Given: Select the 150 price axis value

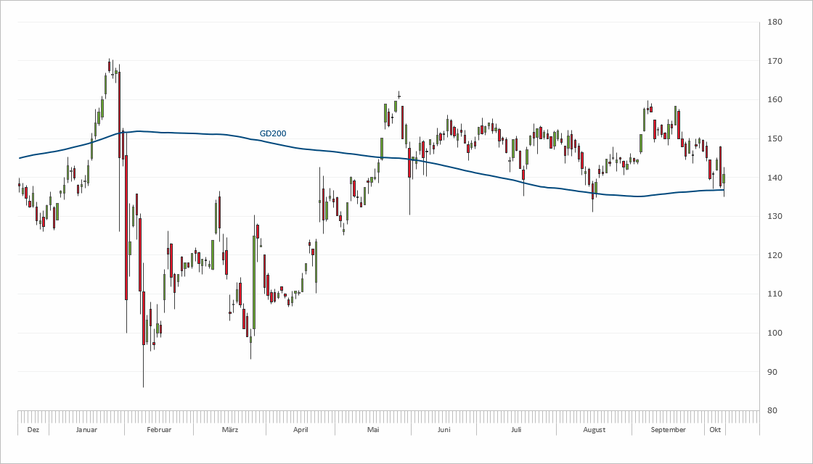Looking at the screenshot, I should 775,138.
